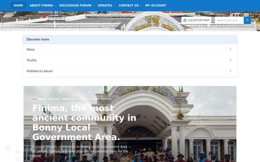Go to the HOME page
260x162 pixels.
click(18, 5)
